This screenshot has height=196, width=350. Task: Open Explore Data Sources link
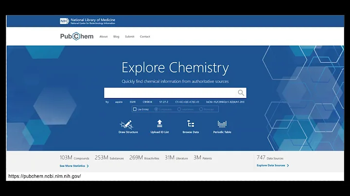[x=271, y=165]
